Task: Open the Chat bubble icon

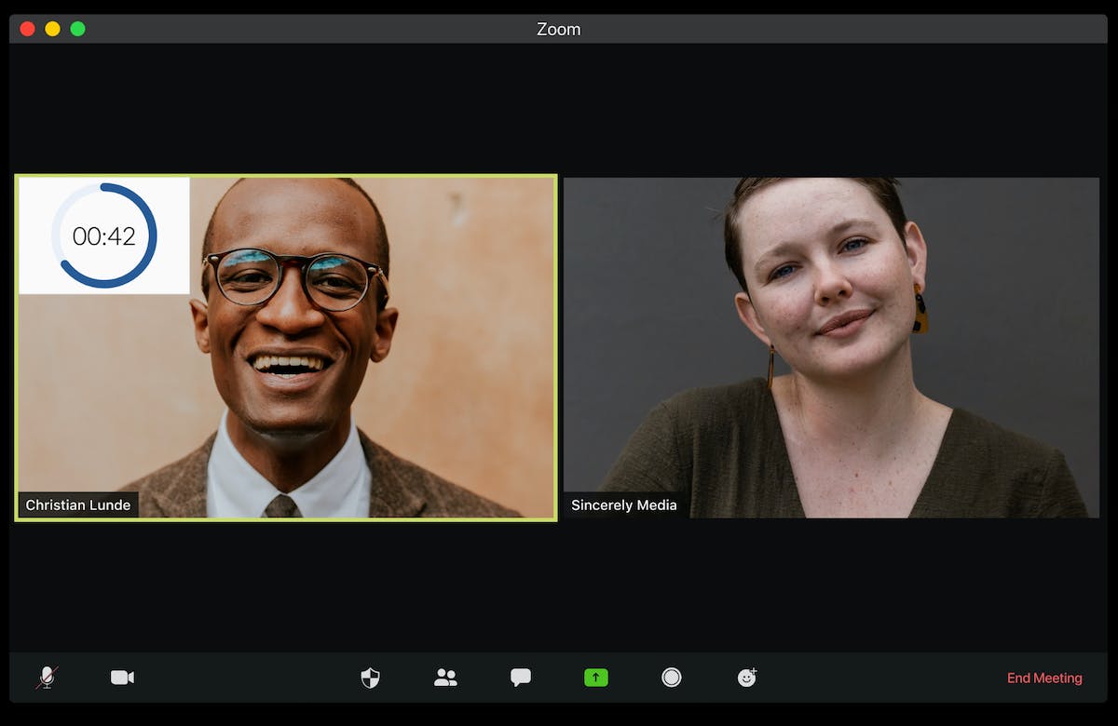Action: click(521, 678)
